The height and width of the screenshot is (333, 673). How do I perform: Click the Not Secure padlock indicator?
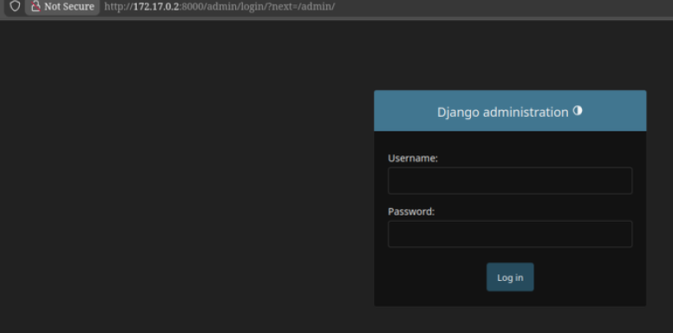[x=62, y=6]
